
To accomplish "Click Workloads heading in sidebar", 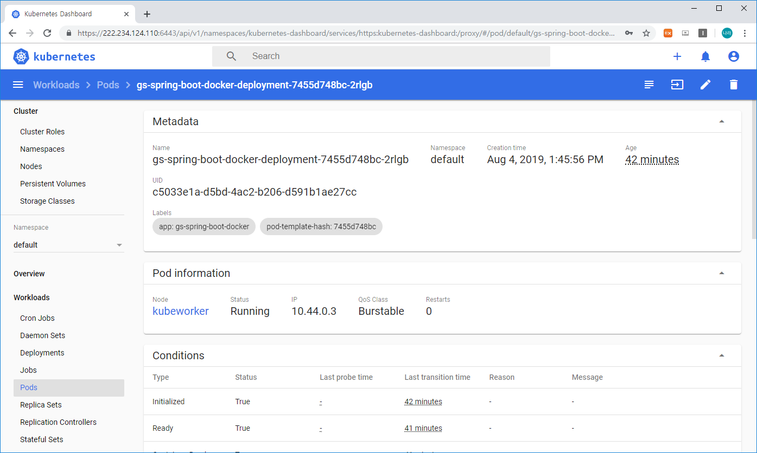I will [x=31, y=297].
